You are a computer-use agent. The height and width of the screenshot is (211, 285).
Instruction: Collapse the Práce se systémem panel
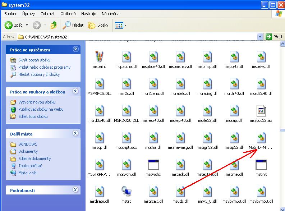[x=75, y=49]
